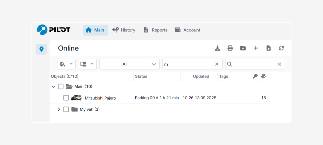Tick the Mitsubishi Pajero checkbox
The height and width of the screenshot is (145, 323).
(x=66, y=98)
